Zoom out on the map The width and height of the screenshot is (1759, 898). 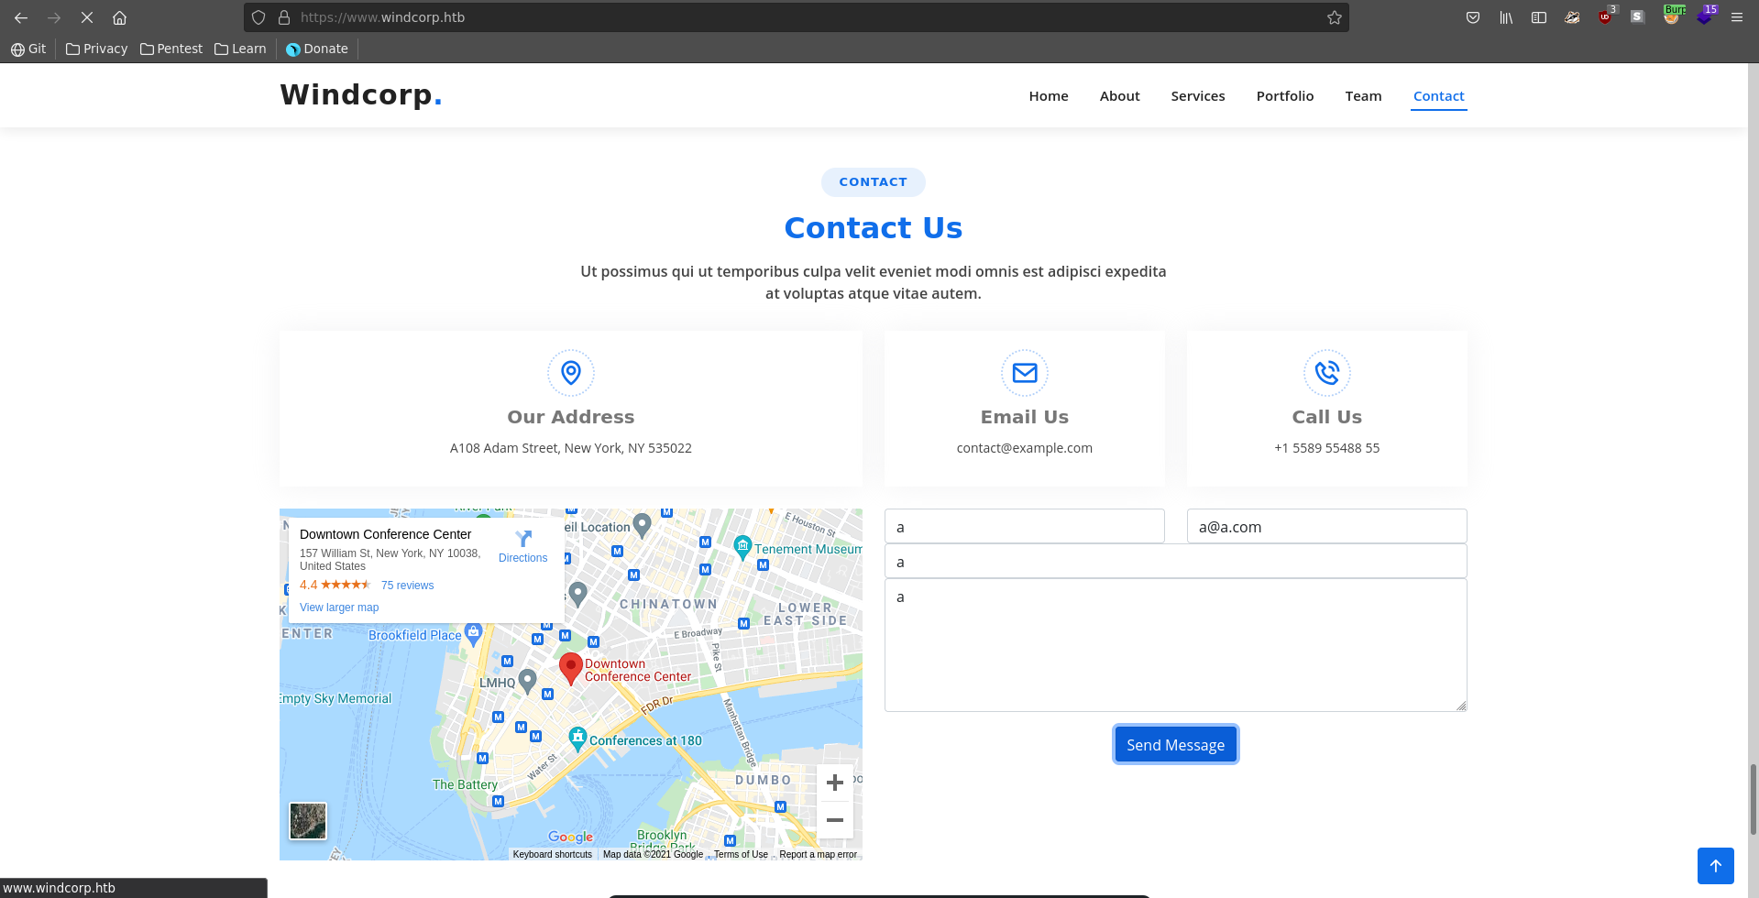pyautogui.click(x=834, y=820)
